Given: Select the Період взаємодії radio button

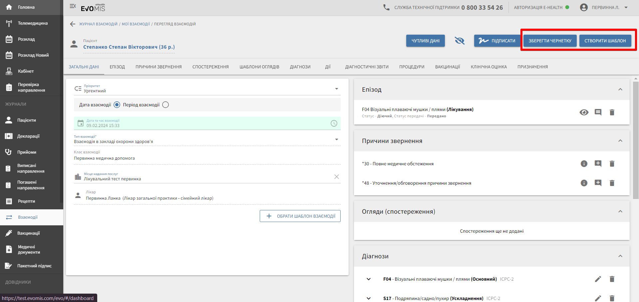Looking at the screenshot, I should [x=165, y=105].
